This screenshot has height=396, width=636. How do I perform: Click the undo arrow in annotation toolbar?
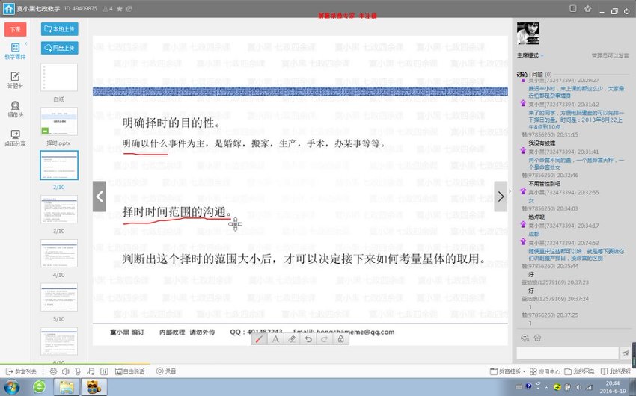(308, 339)
